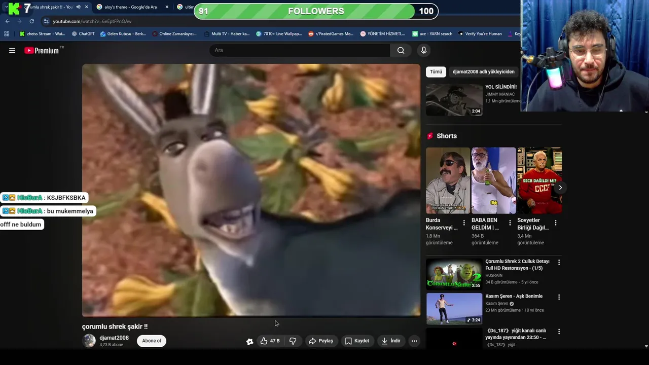
Task: Subscribe with Abone ol button
Action: tap(151, 341)
